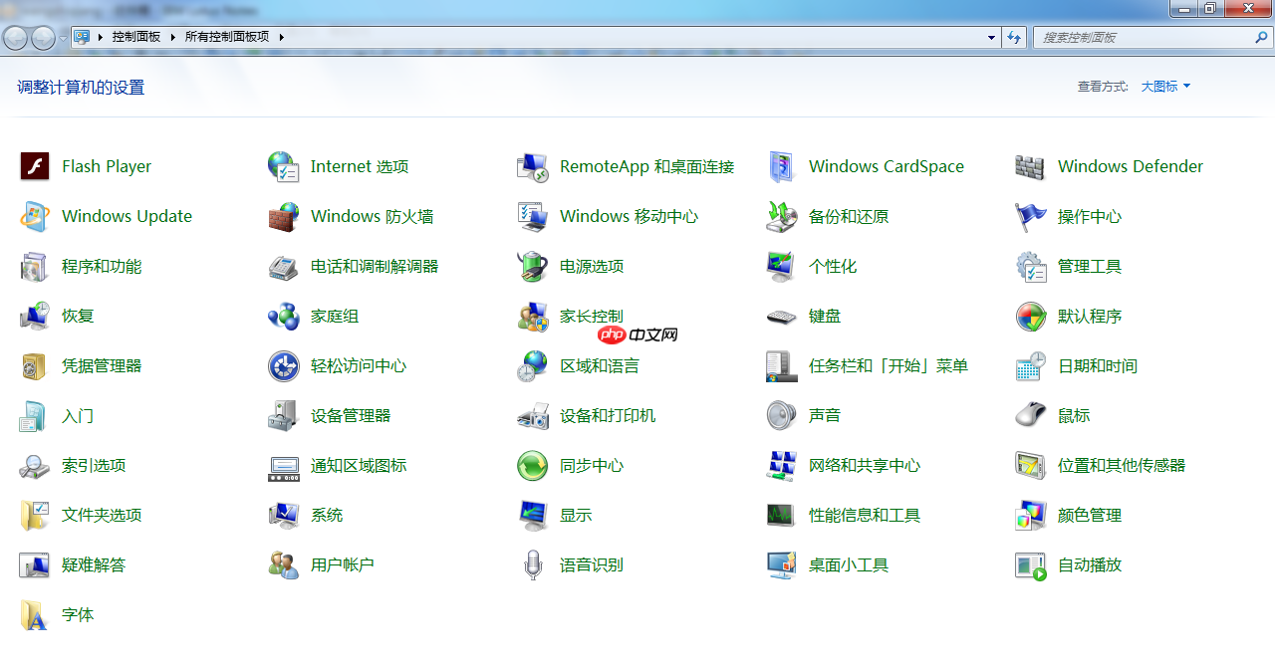Click the 索引选项 link
This screenshot has width=1275, height=671.
tap(94, 465)
